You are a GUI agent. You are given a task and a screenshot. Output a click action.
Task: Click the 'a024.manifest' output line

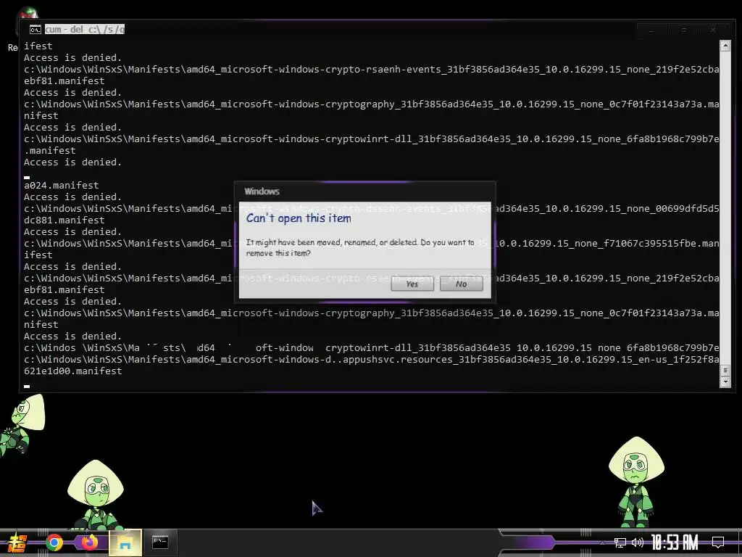point(62,185)
